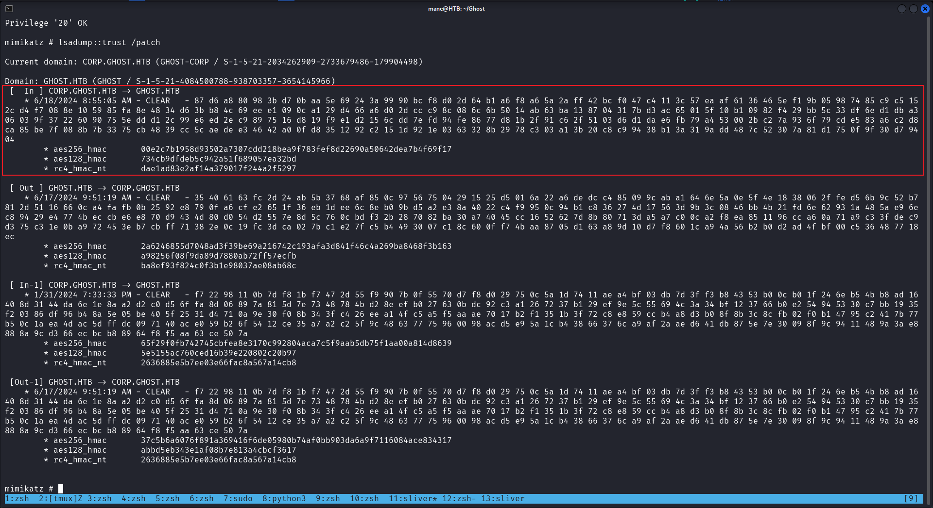This screenshot has width=933, height=508.
Task: Switch to tmux window 5:zsh
Action: pos(168,499)
